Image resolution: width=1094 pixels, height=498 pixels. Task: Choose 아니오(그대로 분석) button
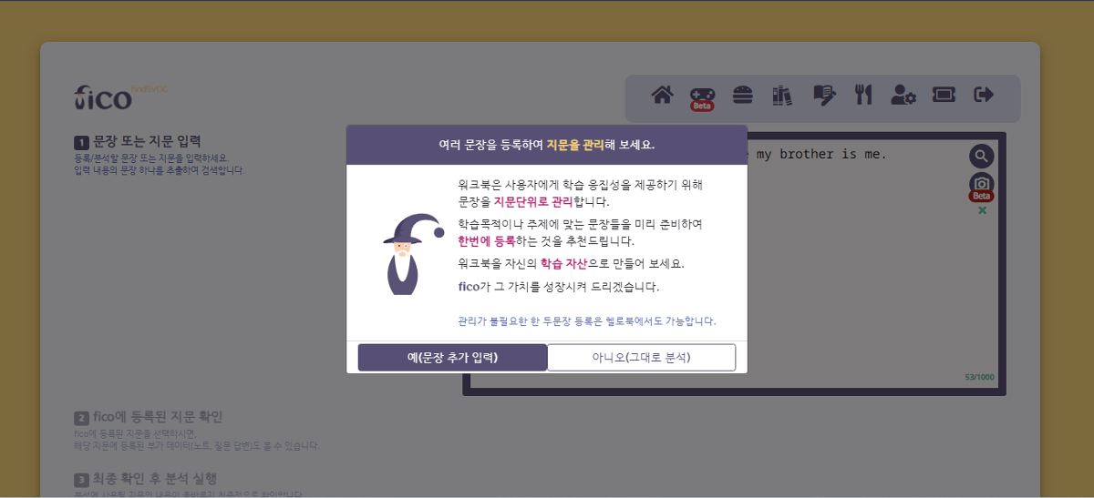coord(641,357)
